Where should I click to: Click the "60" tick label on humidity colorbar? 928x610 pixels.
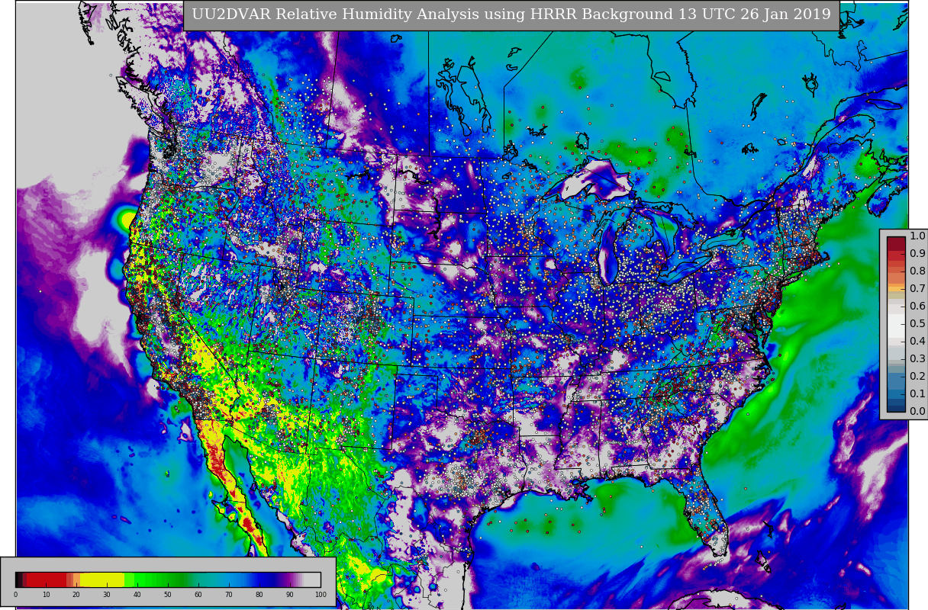point(198,595)
